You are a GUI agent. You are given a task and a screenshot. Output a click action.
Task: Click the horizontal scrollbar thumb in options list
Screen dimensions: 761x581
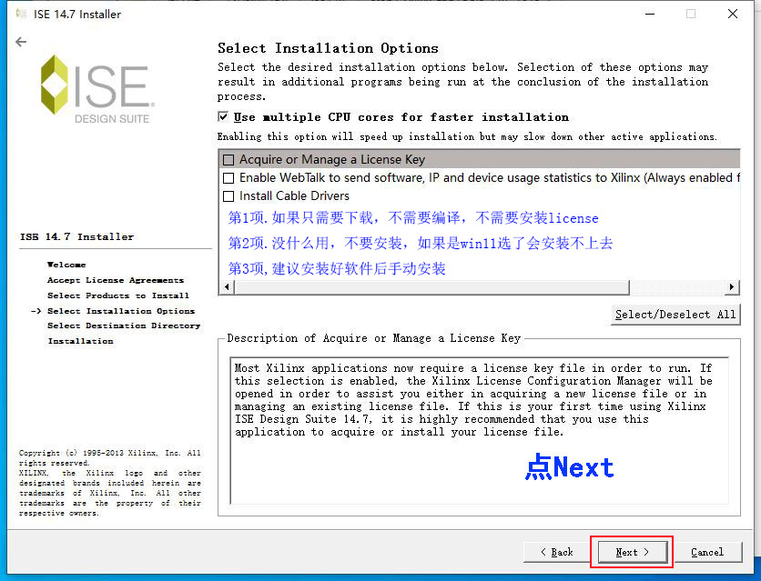pyautogui.click(x=430, y=287)
